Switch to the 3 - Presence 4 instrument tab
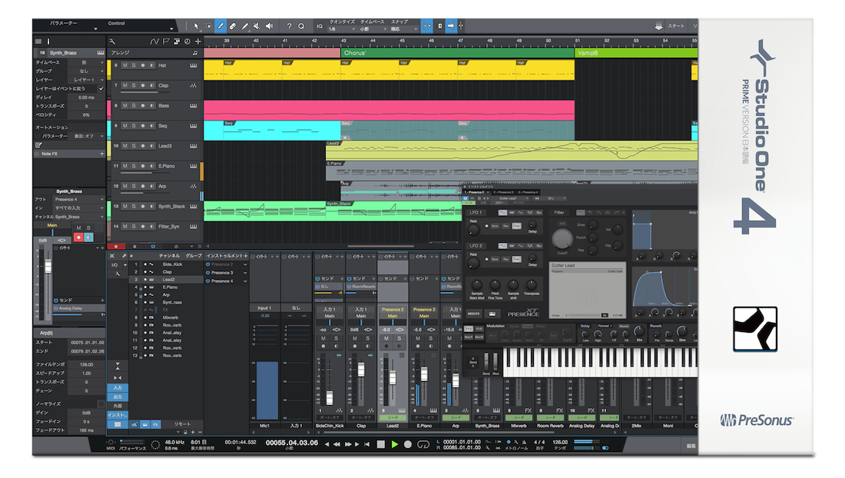This screenshot has width=845, height=478. 528,192
